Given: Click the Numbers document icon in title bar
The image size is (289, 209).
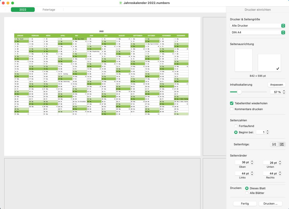Looking at the screenshot, I should pos(121,3).
